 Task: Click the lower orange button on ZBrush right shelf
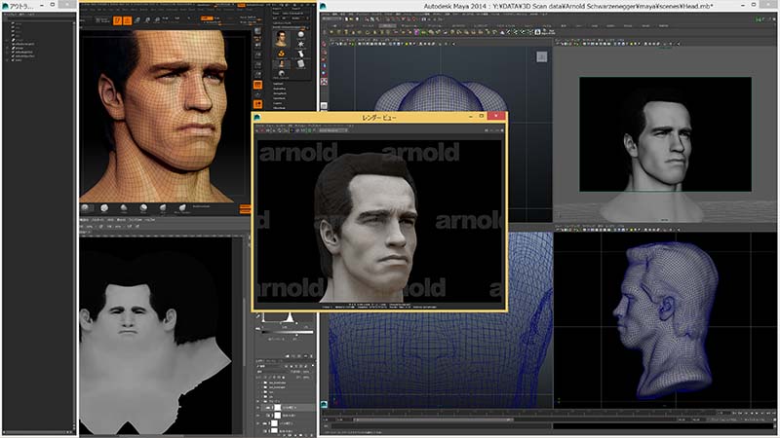257,104
